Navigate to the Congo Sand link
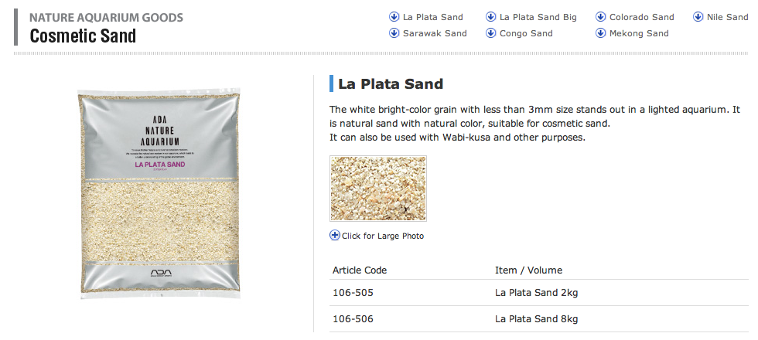The width and height of the screenshot is (758, 340). tap(526, 34)
